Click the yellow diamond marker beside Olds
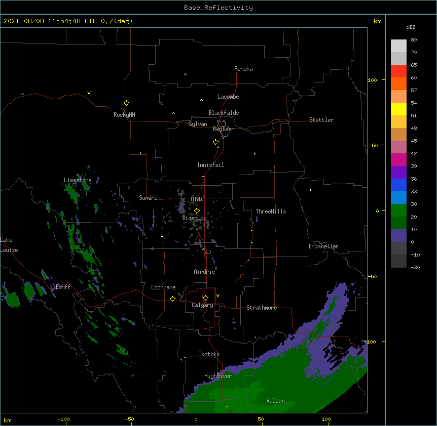This screenshot has width=437, height=426. pos(197,211)
